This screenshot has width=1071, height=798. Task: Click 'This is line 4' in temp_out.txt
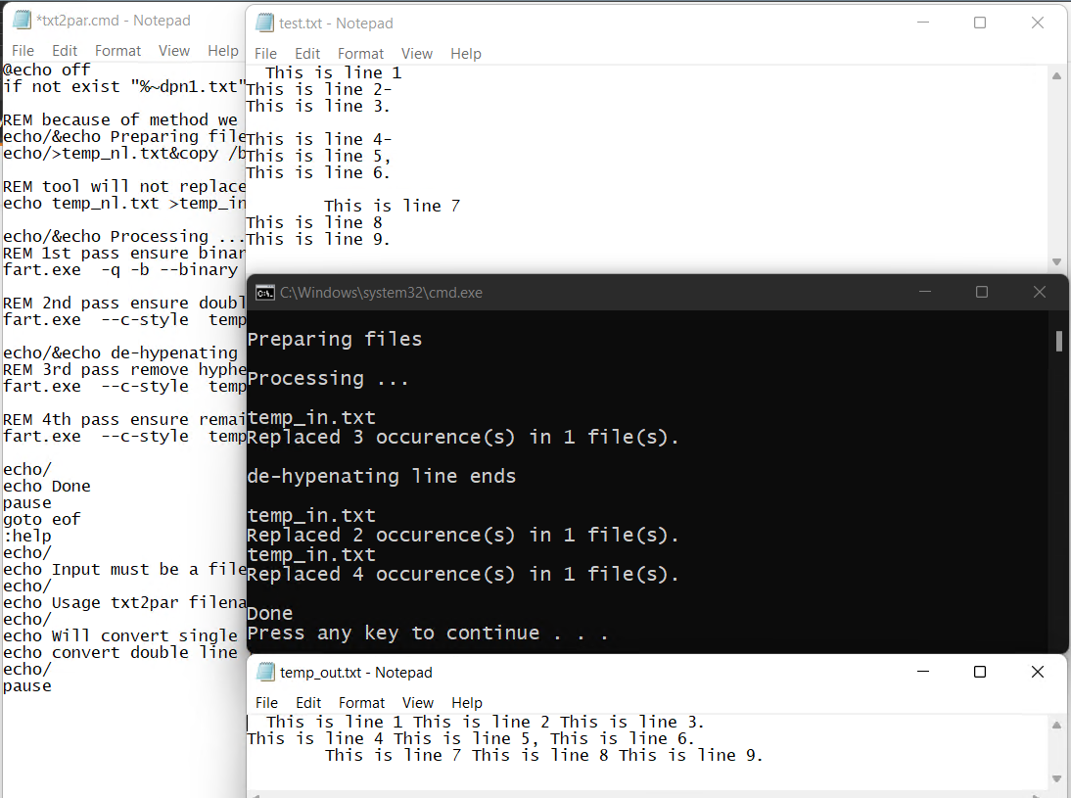coord(315,738)
